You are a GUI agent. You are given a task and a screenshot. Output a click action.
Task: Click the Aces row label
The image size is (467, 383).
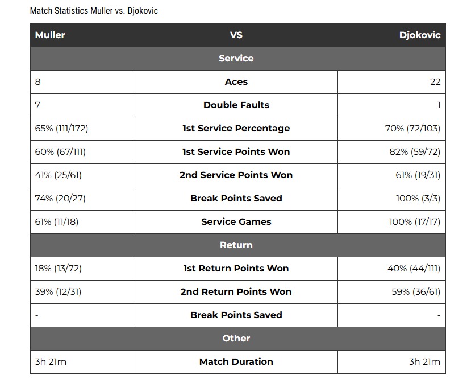click(x=236, y=82)
